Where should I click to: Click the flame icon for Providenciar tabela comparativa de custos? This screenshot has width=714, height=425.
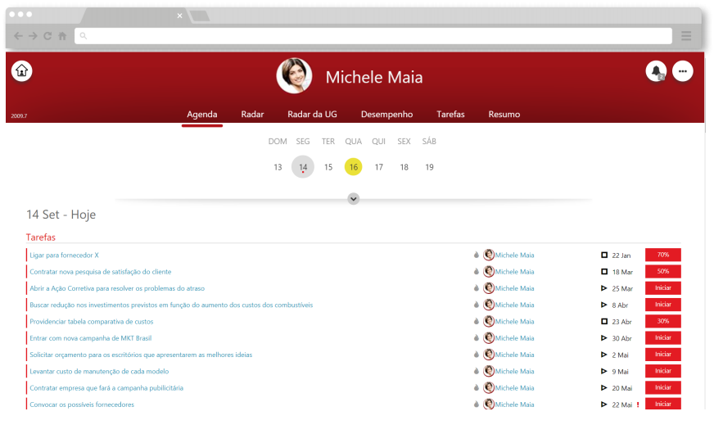[477, 321]
